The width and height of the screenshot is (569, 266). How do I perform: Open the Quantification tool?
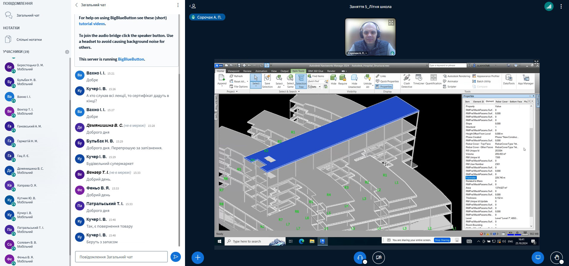(x=433, y=80)
